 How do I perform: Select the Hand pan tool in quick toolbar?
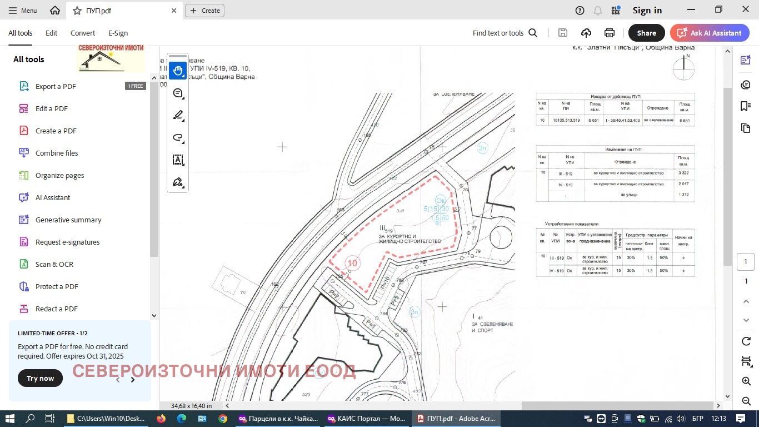(x=178, y=71)
